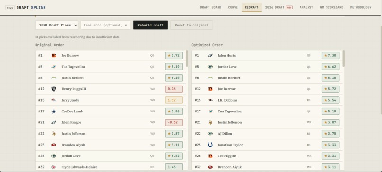This screenshot has width=382, height=172.
Task: Click Eagles logo beside Jalen Hurts in Optimized Order
Action: tap(210, 55)
